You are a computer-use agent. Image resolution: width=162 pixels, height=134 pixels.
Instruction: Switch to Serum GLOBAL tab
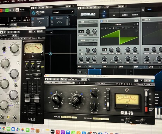coord(135,13)
